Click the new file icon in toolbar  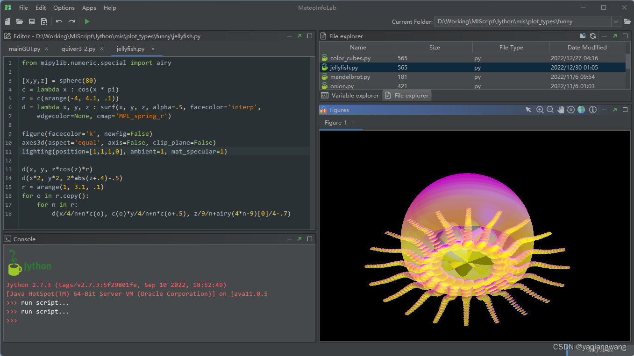coord(7,21)
